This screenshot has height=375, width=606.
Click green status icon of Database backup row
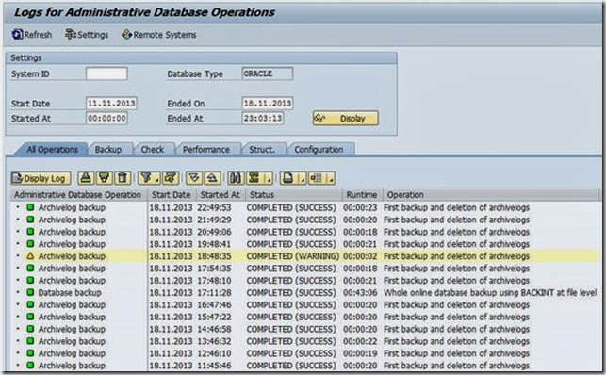(30, 292)
